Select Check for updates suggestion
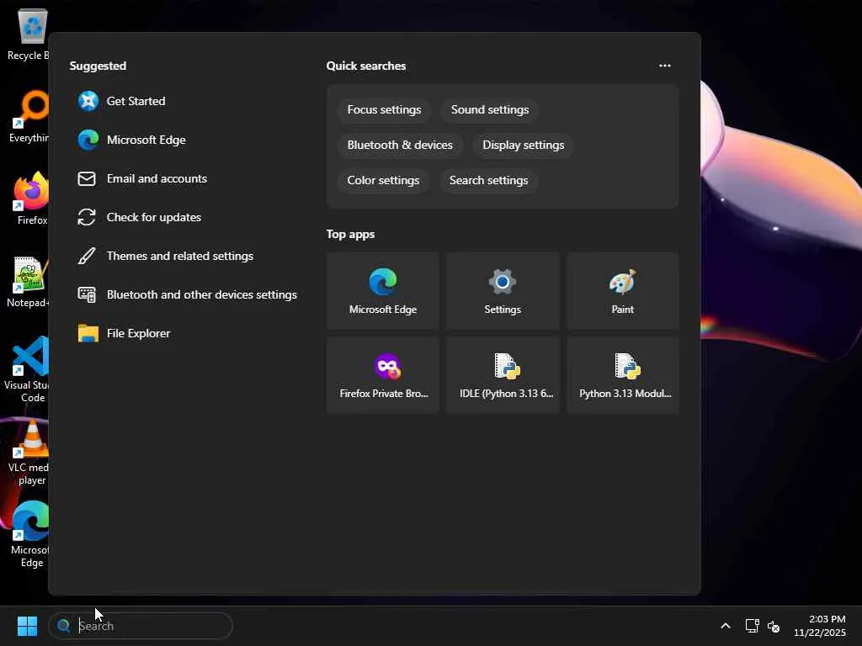Viewport: 862px width, 646px height. tap(139, 218)
